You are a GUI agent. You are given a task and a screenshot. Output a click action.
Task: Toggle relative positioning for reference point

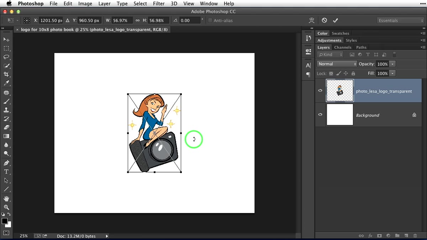67,21
